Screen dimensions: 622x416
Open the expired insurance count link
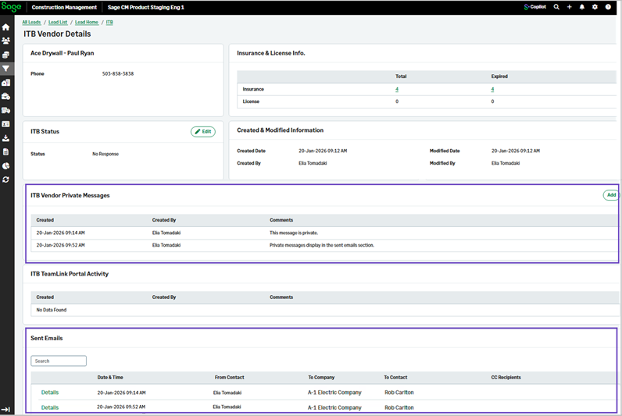point(492,90)
